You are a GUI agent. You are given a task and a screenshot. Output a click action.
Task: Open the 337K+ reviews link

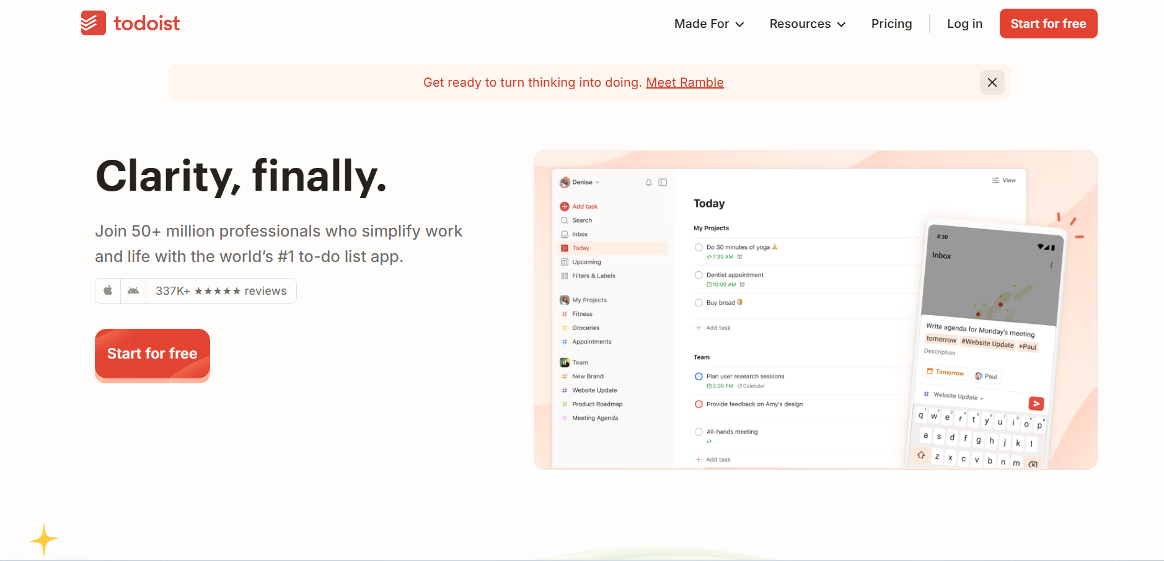(221, 291)
